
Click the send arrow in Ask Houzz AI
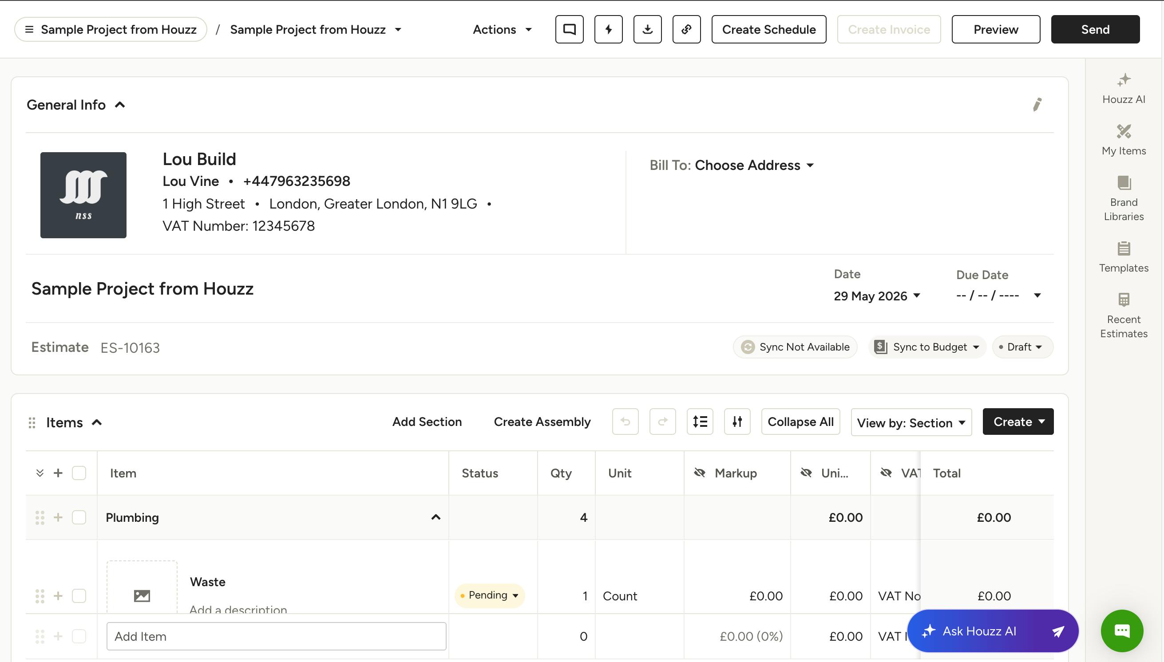click(1058, 631)
